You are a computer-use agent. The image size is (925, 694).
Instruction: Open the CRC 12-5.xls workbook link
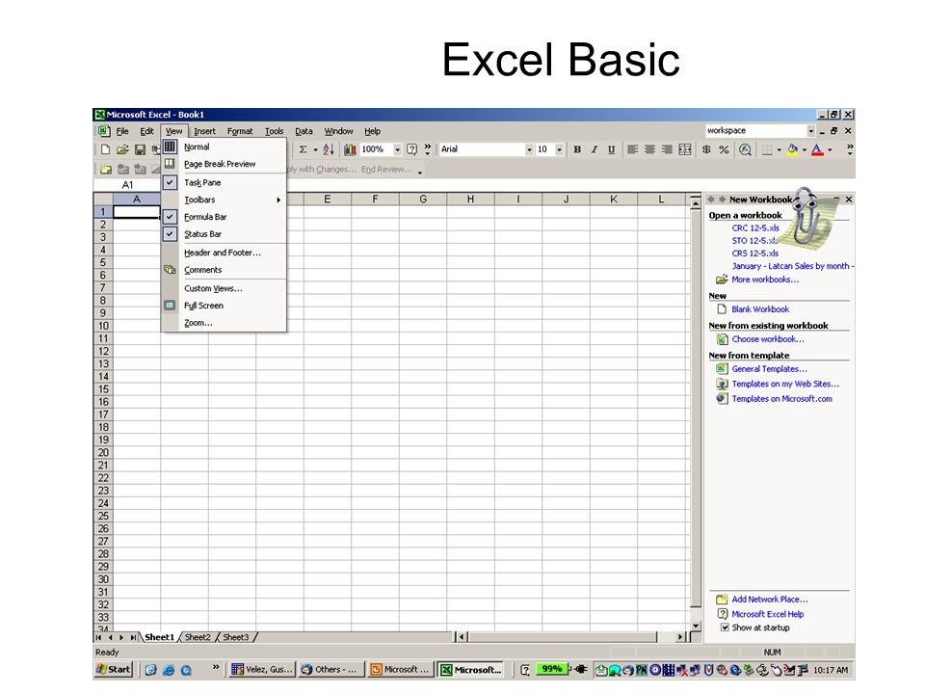[755, 227]
